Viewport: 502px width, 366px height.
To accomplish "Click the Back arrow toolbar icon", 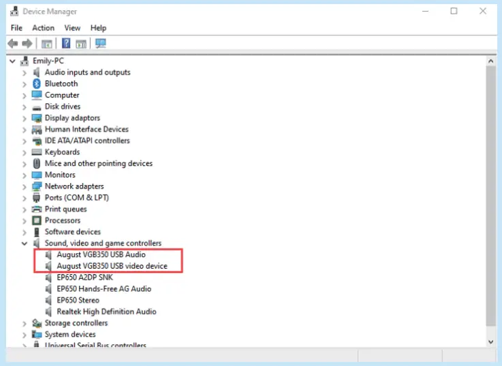I will (x=13, y=43).
